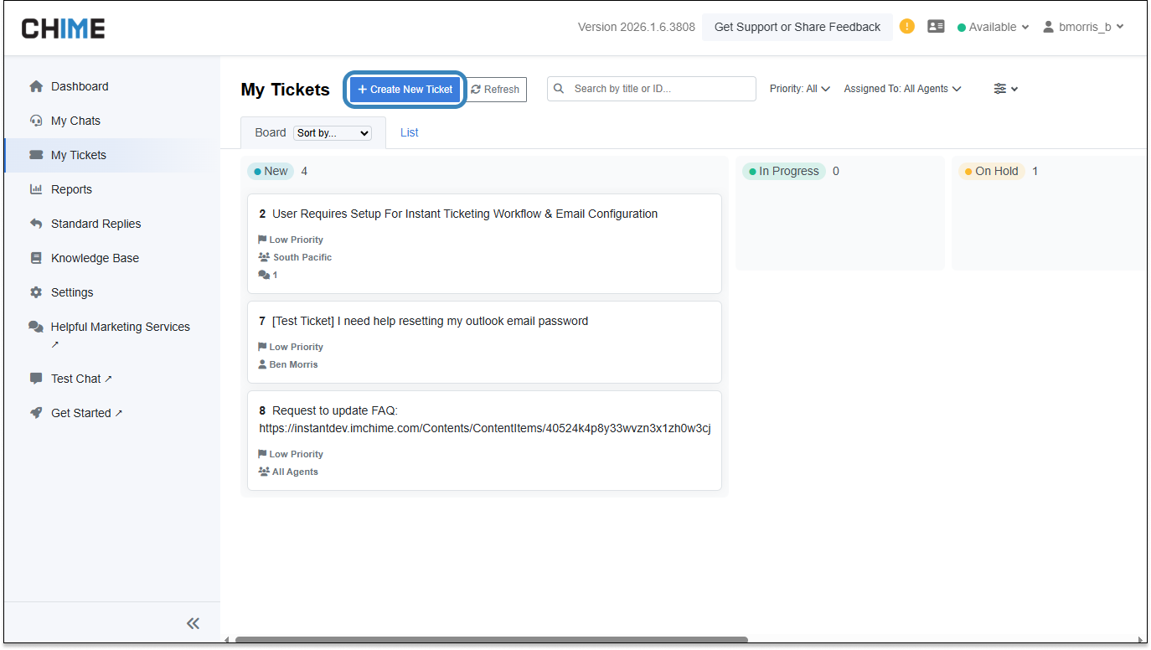Expand the Priority: All filter dropdown
1151x650 pixels.
[798, 88]
